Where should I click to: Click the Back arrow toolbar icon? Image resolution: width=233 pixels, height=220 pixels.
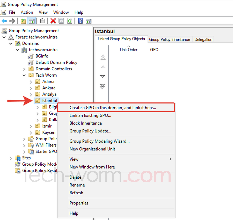coord(4,21)
